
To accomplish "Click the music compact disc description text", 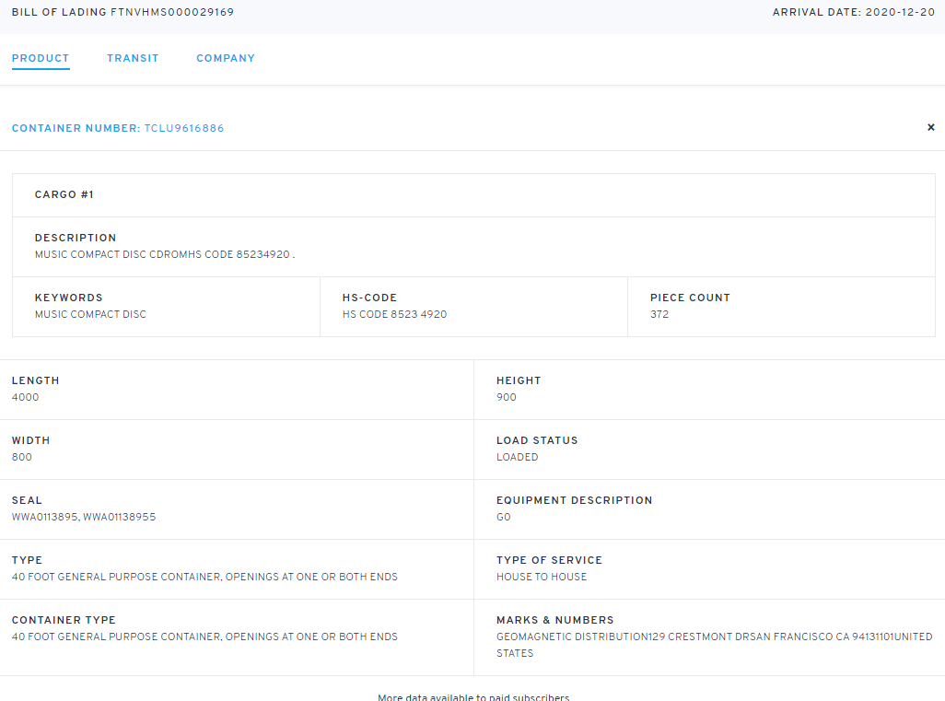I will coord(164,254).
